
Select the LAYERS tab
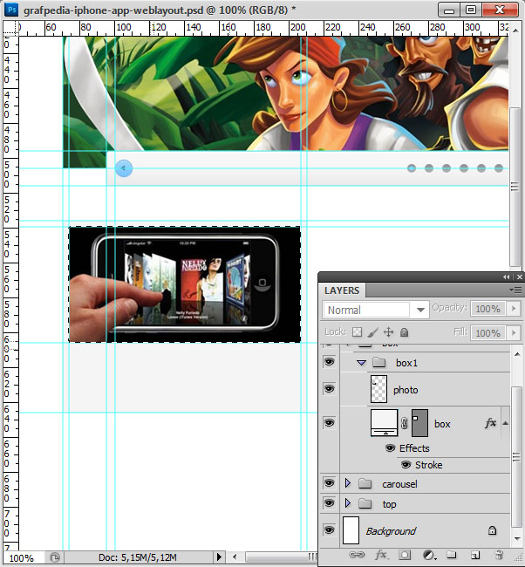pyautogui.click(x=342, y=290)
